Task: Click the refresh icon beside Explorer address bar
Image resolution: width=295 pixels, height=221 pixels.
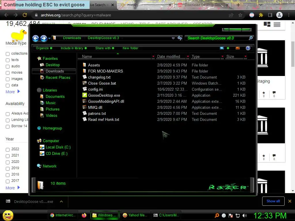Action: tap(180, 38)
